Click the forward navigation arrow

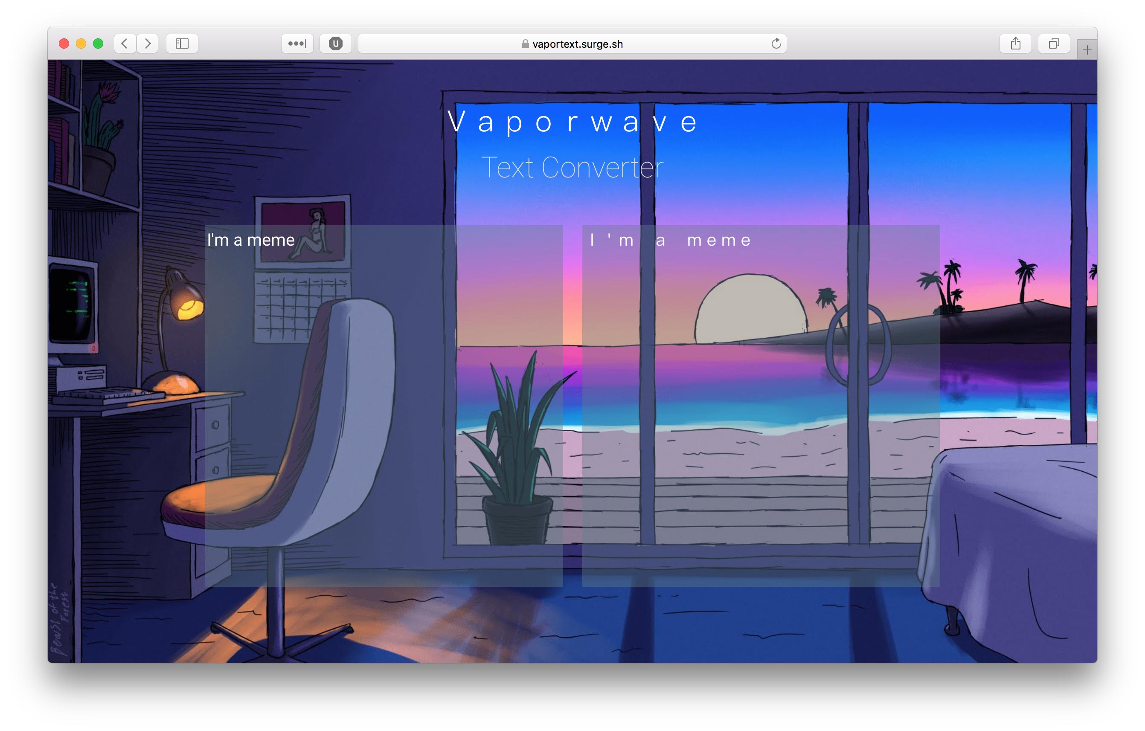[x=148, y=44]
